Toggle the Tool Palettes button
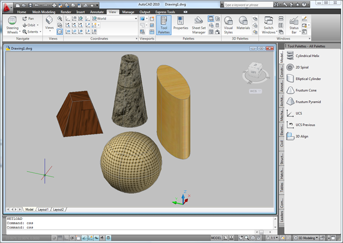The image size is (343, 243). coord(165,25)
